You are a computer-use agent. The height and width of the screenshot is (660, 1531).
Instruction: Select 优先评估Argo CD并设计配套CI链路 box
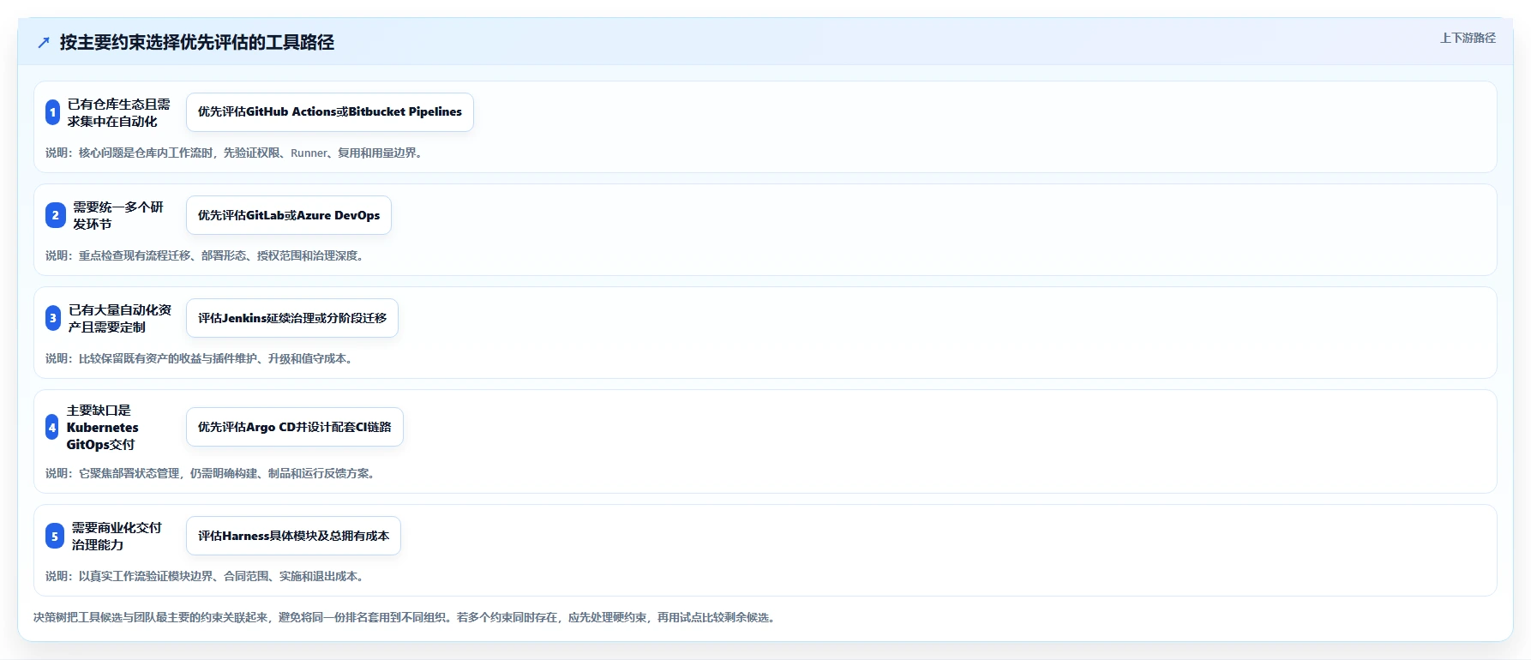[x=295, y=427]
